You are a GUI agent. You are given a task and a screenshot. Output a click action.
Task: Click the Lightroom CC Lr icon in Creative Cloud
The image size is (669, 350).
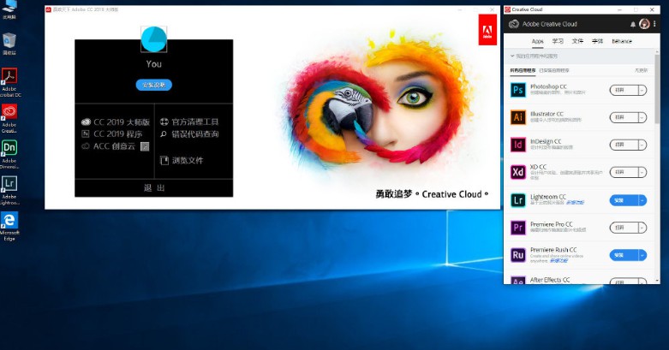pyautogui.click(x=518, y=200)
